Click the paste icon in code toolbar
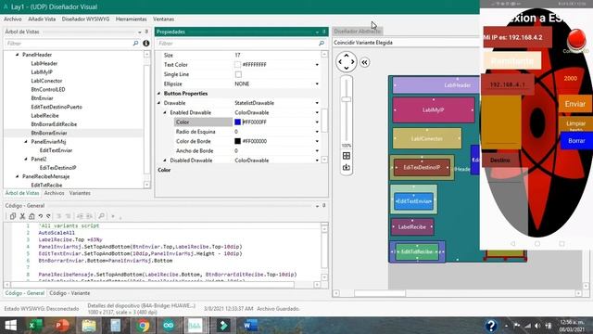The height and width of the screenshot is (334, 593). point(32,216)
